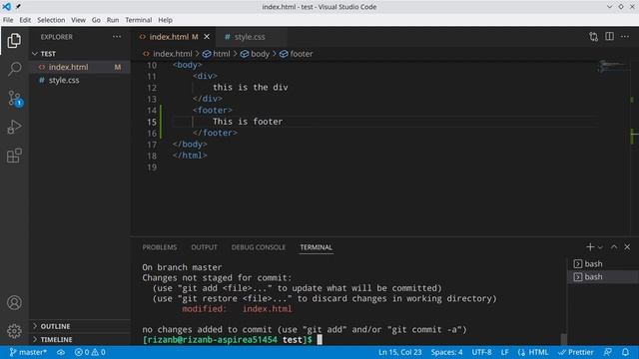Open the View menu
This screenshot has width=639, height=359.
[78, 20]
